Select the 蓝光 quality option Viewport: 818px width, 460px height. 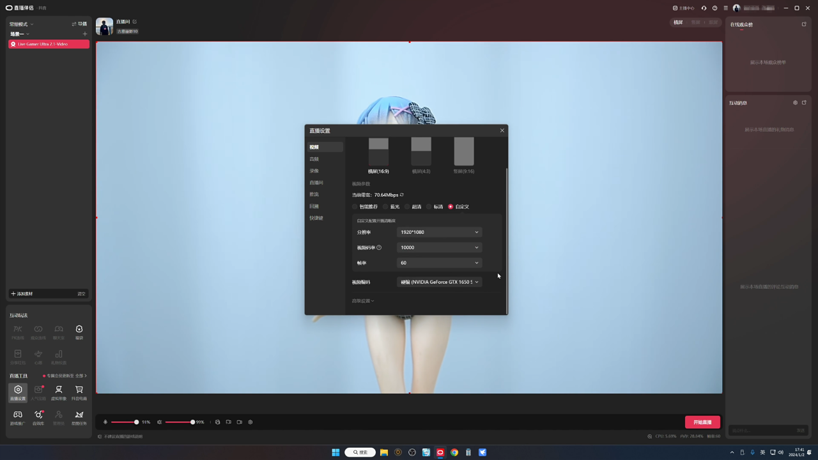(391, 207)
